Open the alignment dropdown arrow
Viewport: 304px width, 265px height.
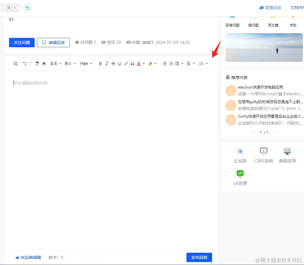click(194, 64)
